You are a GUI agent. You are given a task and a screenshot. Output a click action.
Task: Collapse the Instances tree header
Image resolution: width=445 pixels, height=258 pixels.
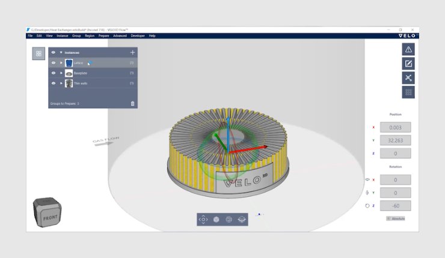point(61,52)
